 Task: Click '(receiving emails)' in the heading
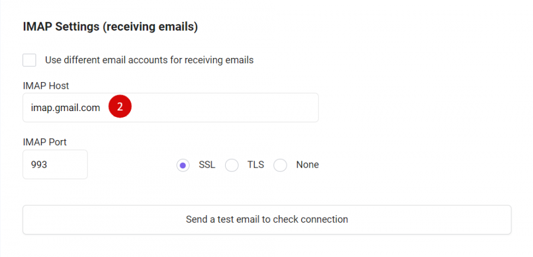(150, 27)
